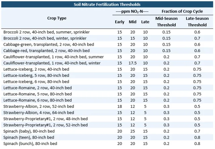The height and width of the screenshot is (149, 215).
Task: Click the Cabbage-red transplanted row label
Action: coord(47,51)
